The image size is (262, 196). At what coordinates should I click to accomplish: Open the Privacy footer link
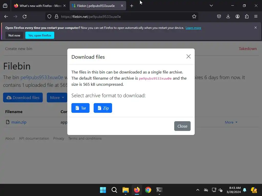click(59, 139)
